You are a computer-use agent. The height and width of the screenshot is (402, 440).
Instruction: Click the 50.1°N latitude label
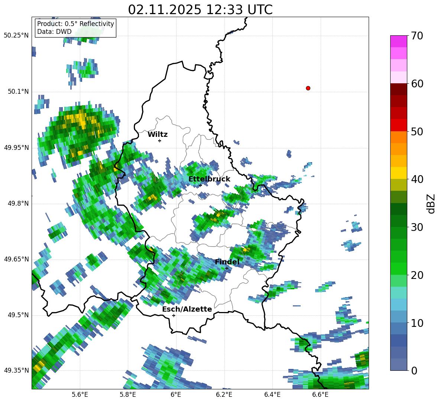18,91
